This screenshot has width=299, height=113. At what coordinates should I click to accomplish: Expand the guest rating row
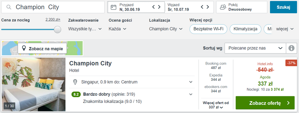132,98
